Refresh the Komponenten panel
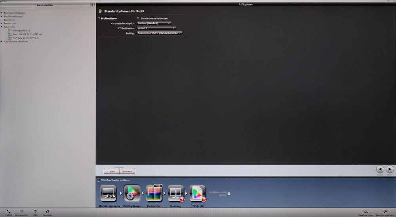The image size is (396, 217). 92,5
